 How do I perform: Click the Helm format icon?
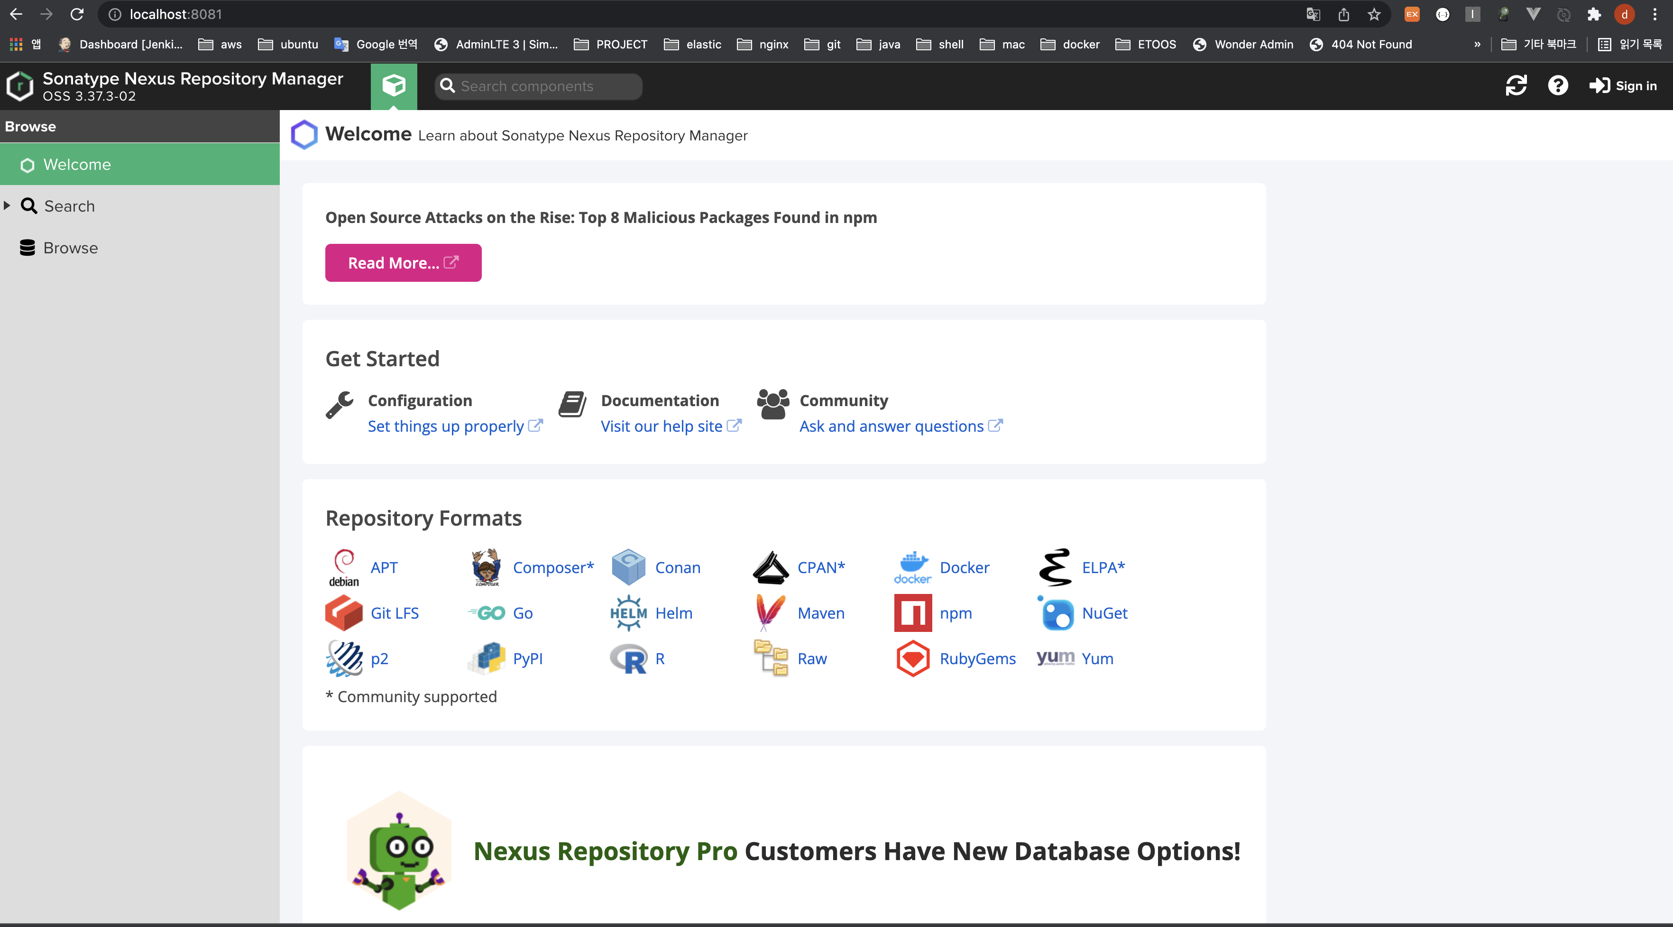pyautogui.click(x=628, y=613)
